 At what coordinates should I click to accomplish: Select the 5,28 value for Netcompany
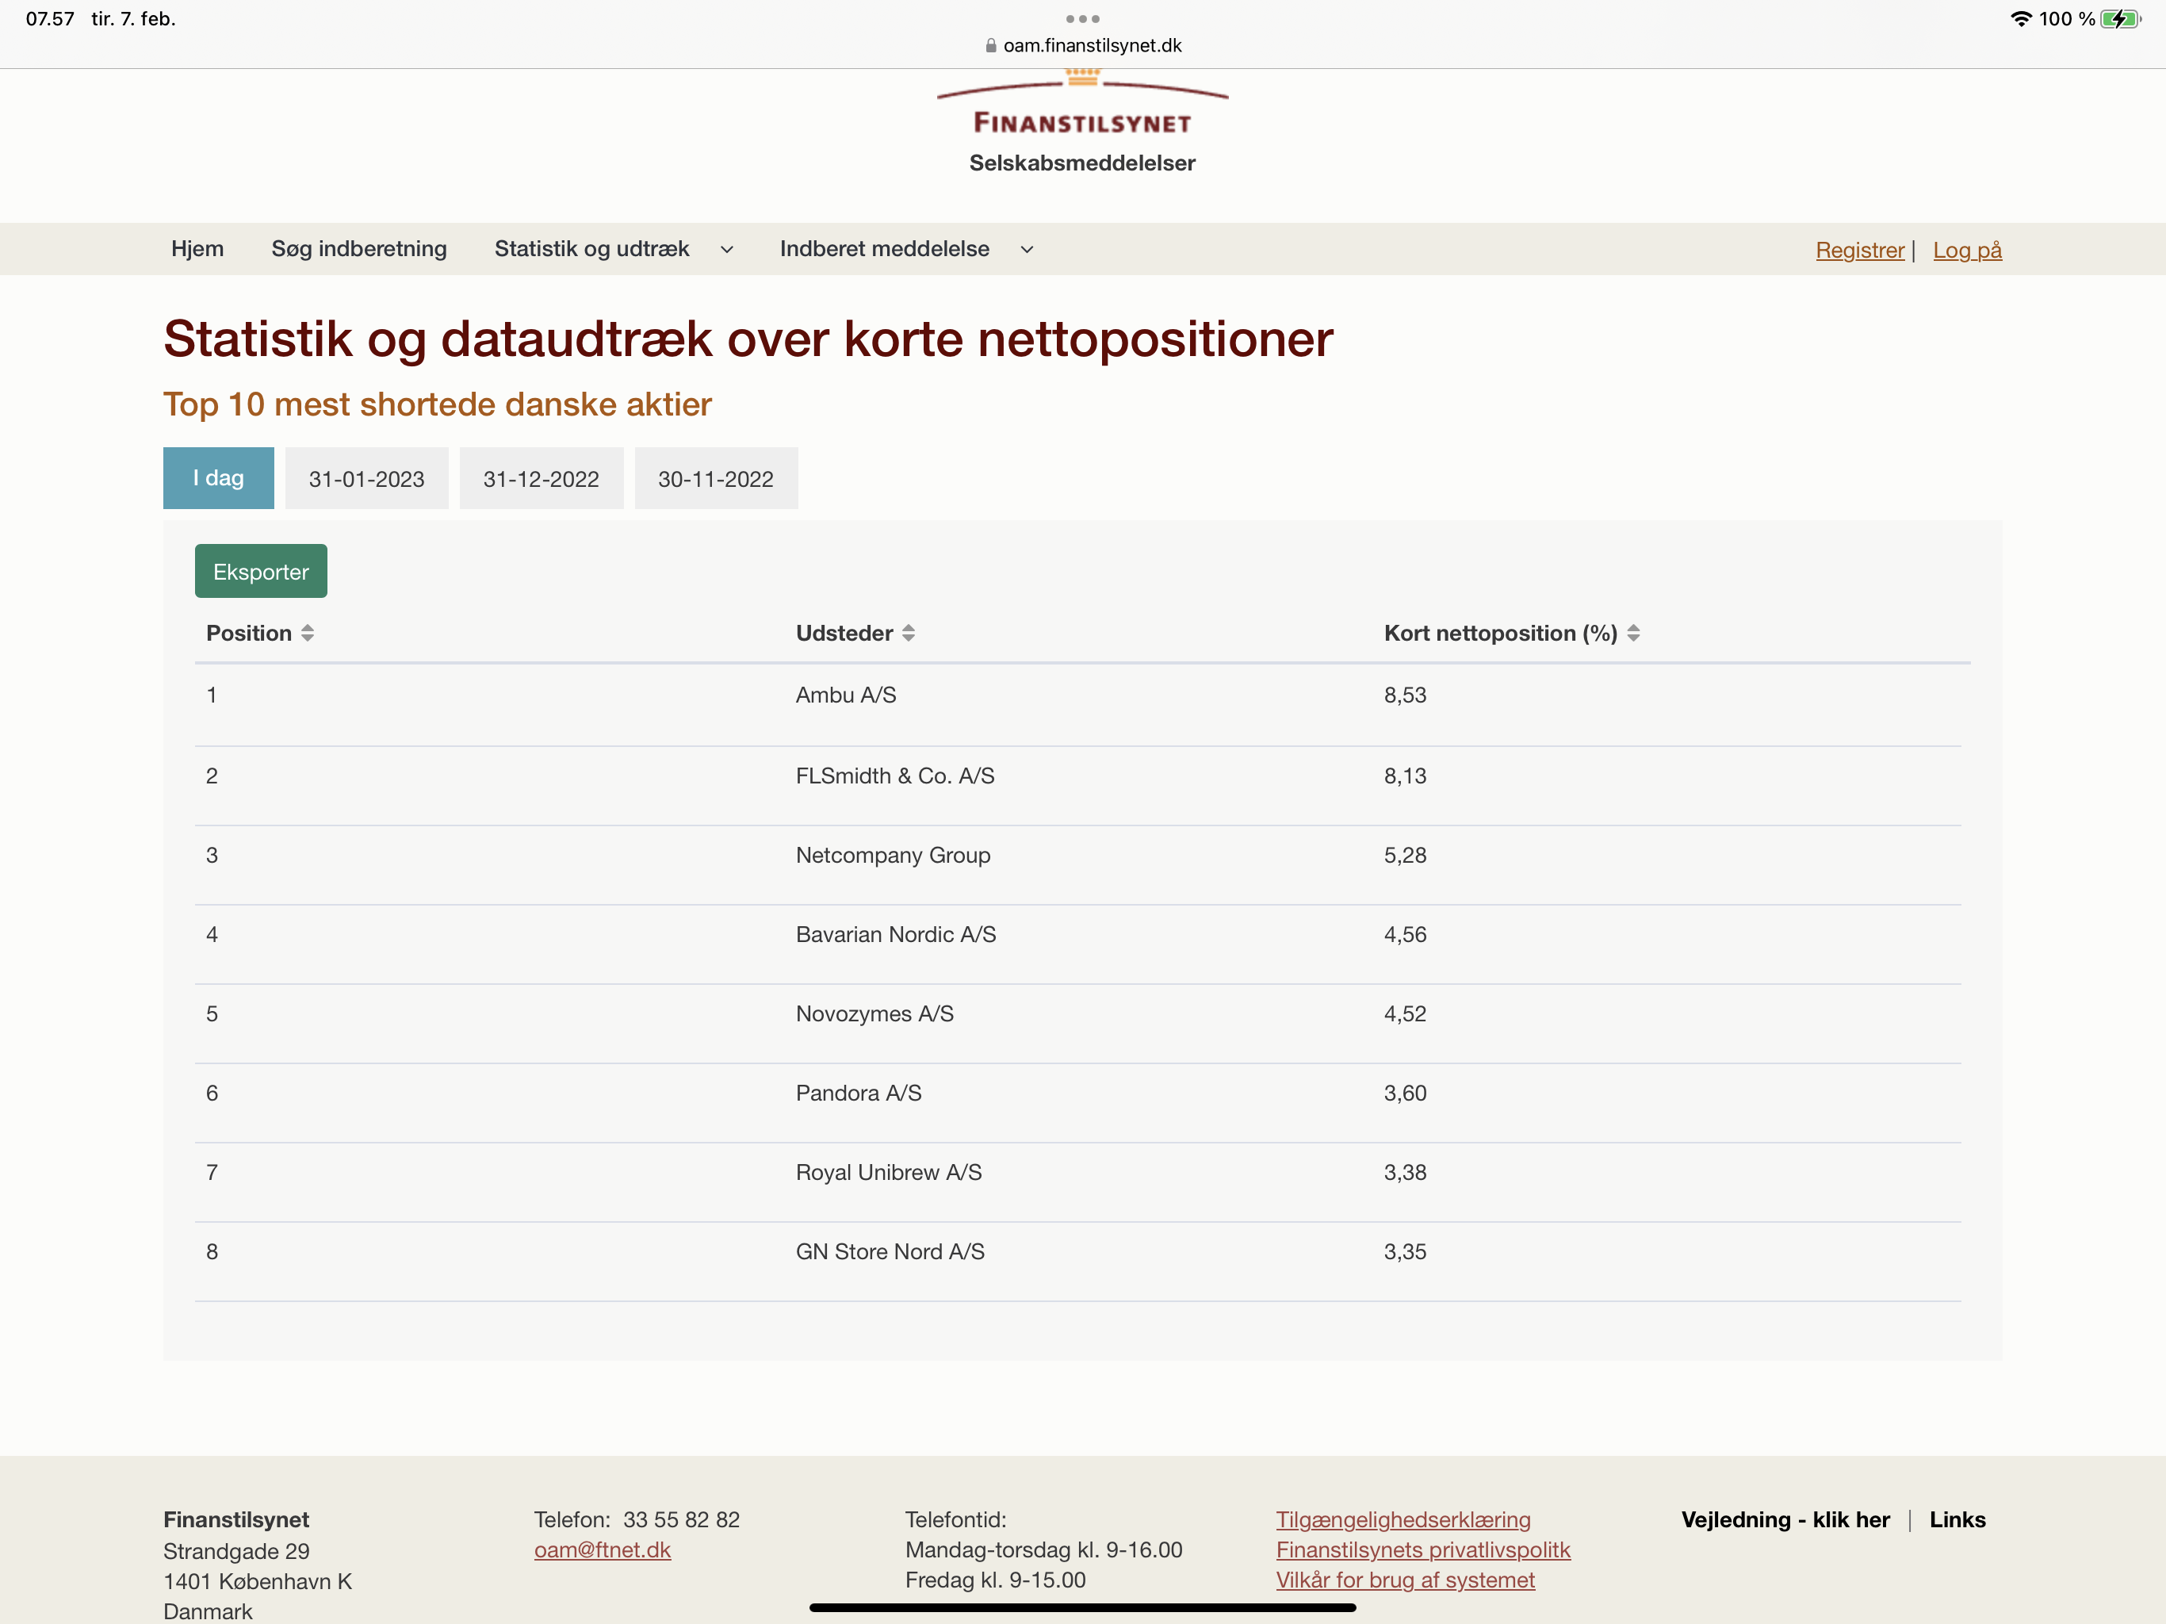(x=1405, y=855)
